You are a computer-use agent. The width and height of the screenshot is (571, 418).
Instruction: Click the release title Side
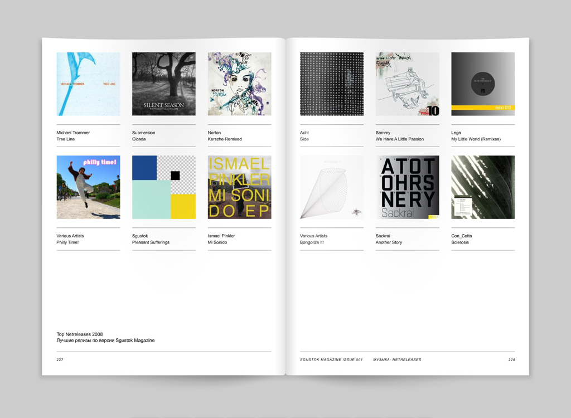pyautogui.click(x=304, y=139)
